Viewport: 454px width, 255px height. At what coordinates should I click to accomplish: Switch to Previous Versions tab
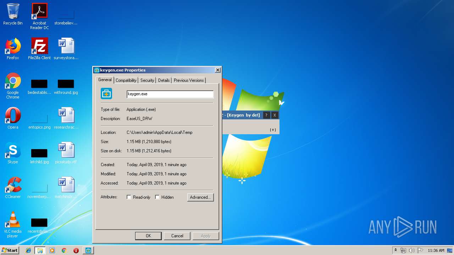click(x=189, y=80)
